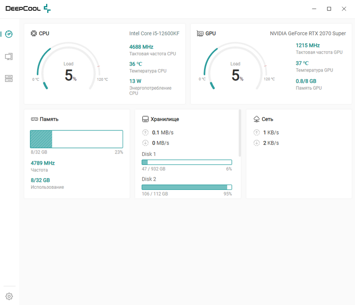Click the network upload arrow icon
This screenshot has width=355, height=305.
[x=257, y=133]
